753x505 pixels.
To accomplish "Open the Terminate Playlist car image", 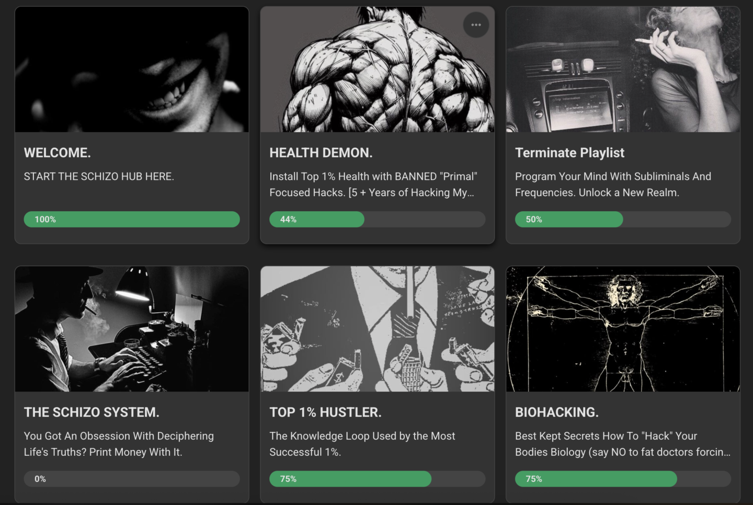I will coord(623,70).
